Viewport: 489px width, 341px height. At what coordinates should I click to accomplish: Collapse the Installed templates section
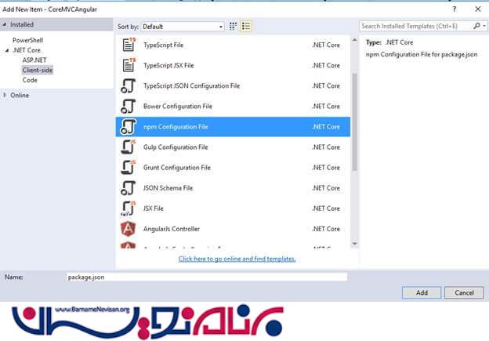click(5, 25)
